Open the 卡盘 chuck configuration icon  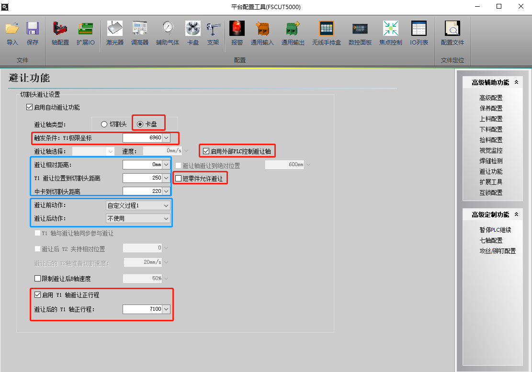[x=192, y=29]
